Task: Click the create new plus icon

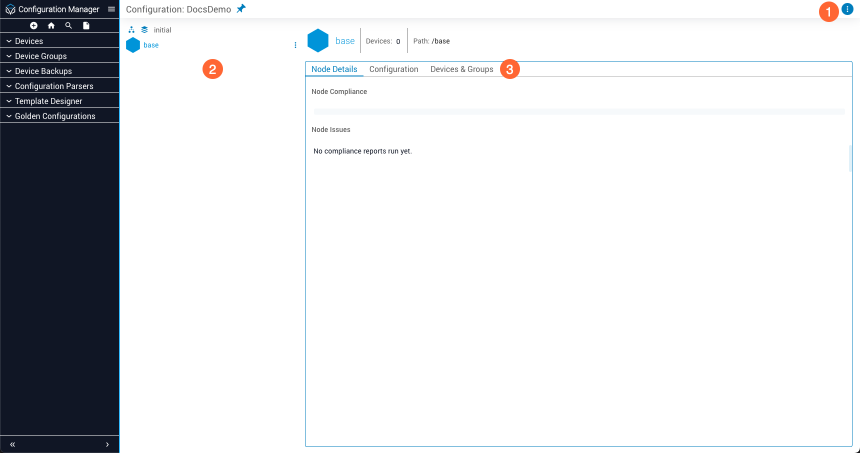Action: click(33, 25)
